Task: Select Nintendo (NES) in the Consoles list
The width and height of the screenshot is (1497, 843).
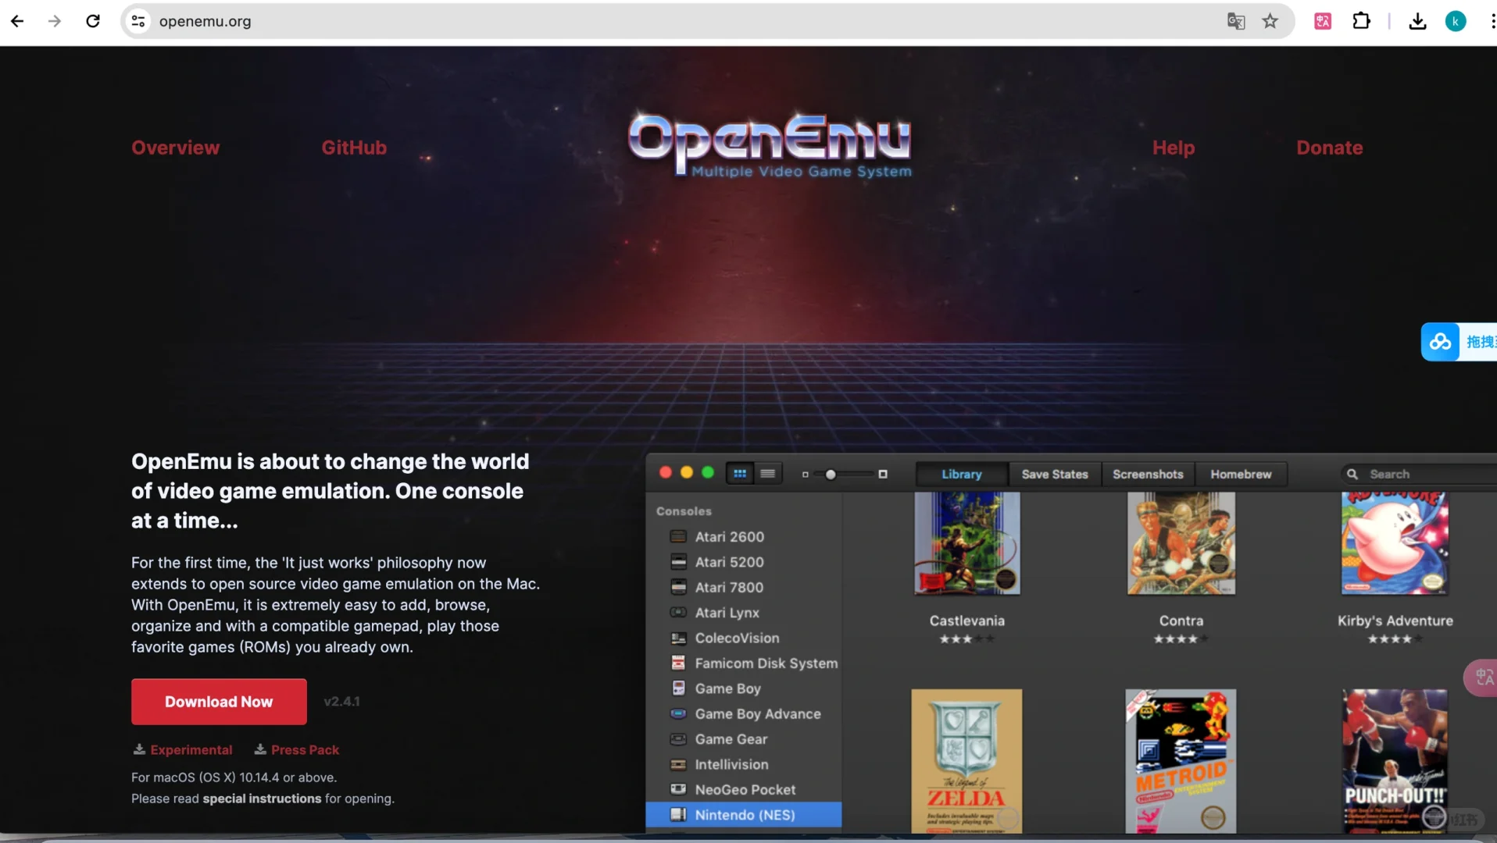Action: (x=744, y=814)
